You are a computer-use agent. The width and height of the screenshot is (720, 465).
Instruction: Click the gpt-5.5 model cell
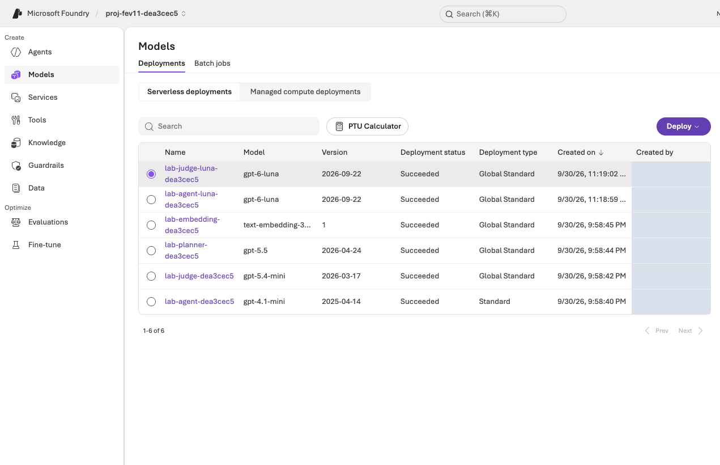[x=255, y=251]
